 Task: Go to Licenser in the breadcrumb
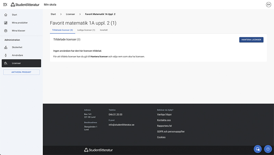pyautogui.click(x=71, y=14)
